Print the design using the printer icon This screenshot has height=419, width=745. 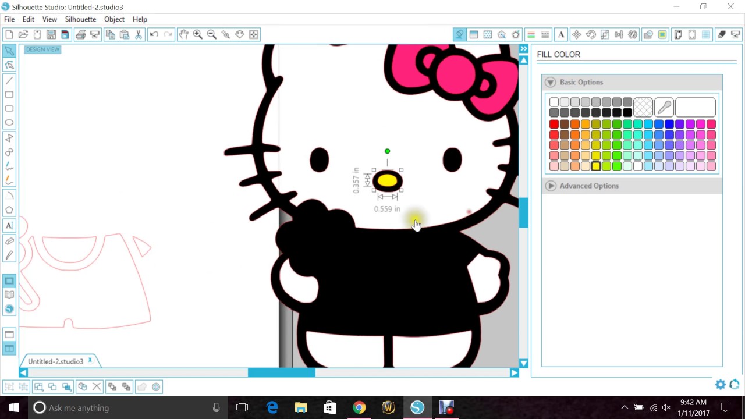[x=80, y=35]
